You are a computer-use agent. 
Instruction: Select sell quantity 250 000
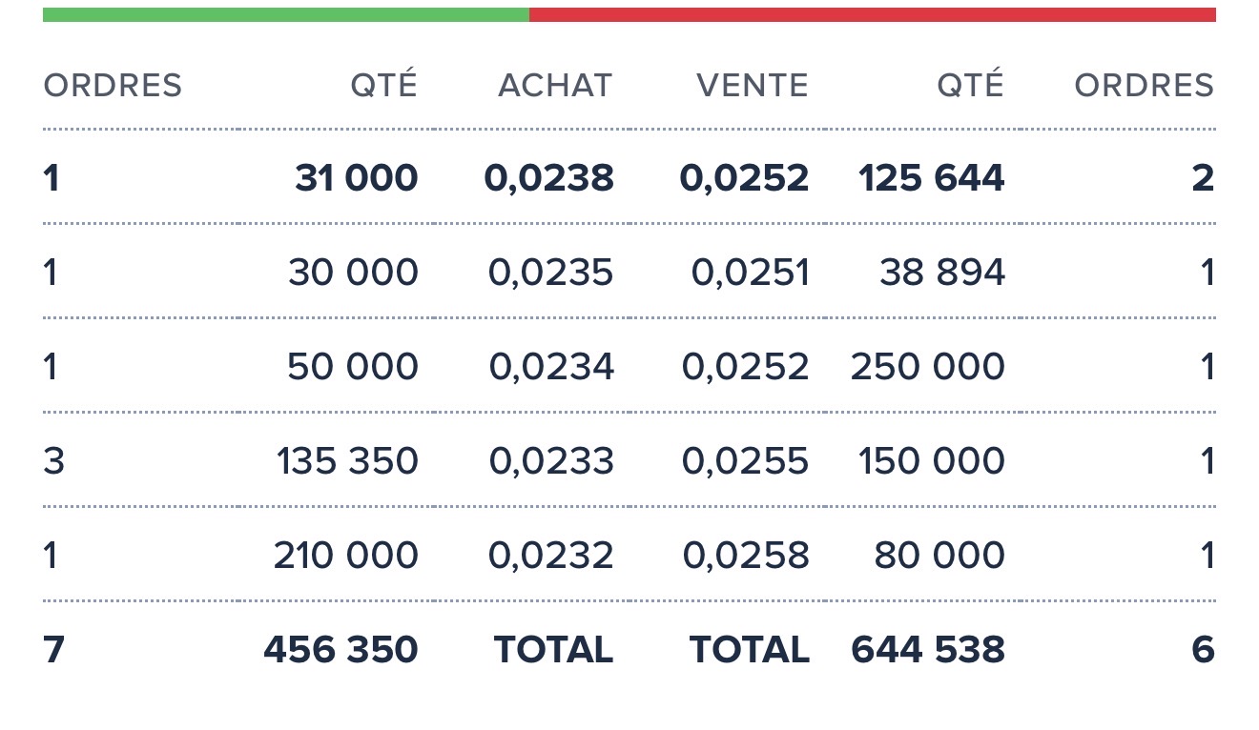point(928,367)
